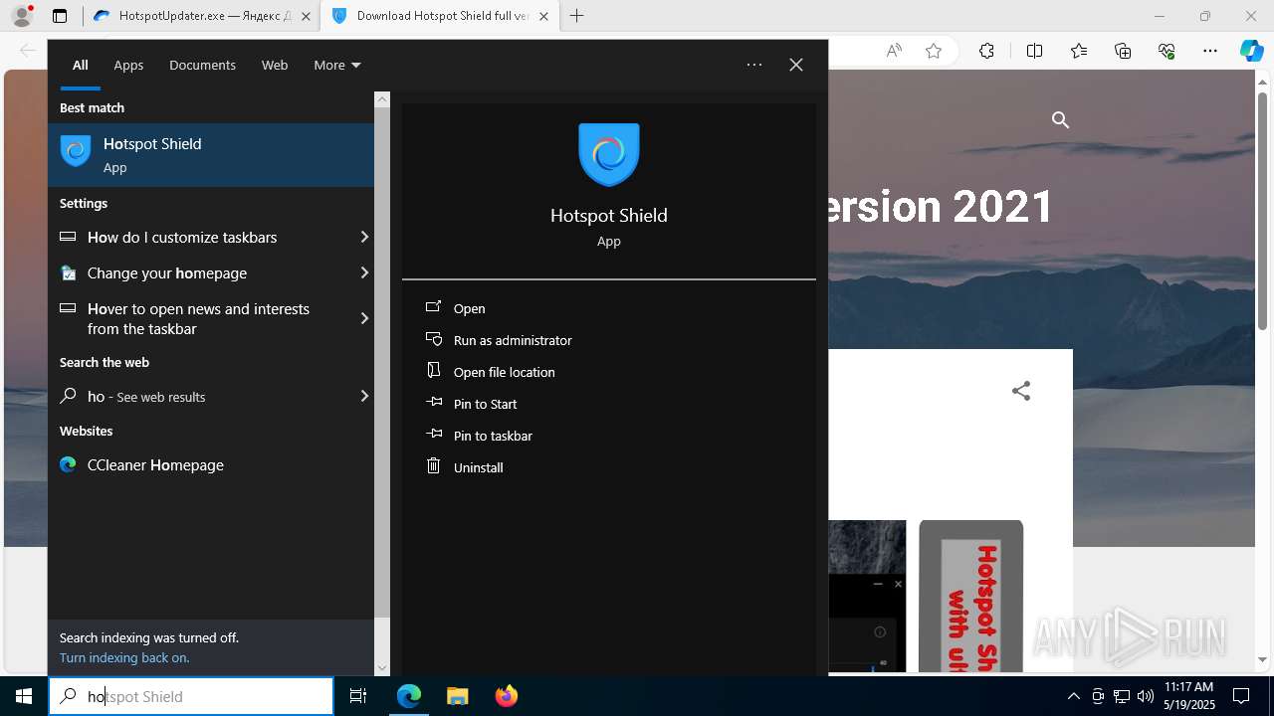
Task: Uninstall Hotspot Shield app
Action: [478, 467]
